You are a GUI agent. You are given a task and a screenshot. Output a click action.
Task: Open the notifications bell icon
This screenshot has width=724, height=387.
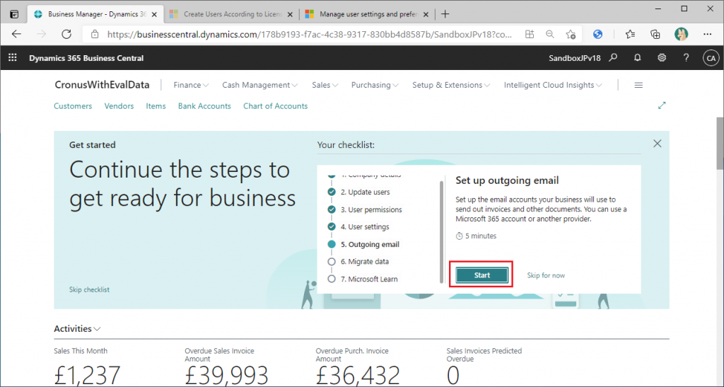638,58
